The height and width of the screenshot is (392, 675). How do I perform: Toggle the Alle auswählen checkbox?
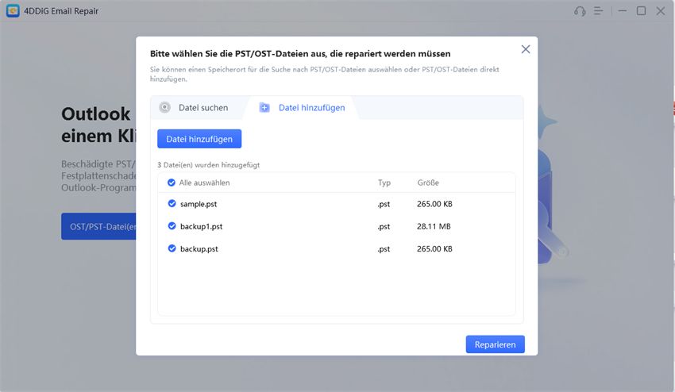pyautogui.click(x=172, y=183)
